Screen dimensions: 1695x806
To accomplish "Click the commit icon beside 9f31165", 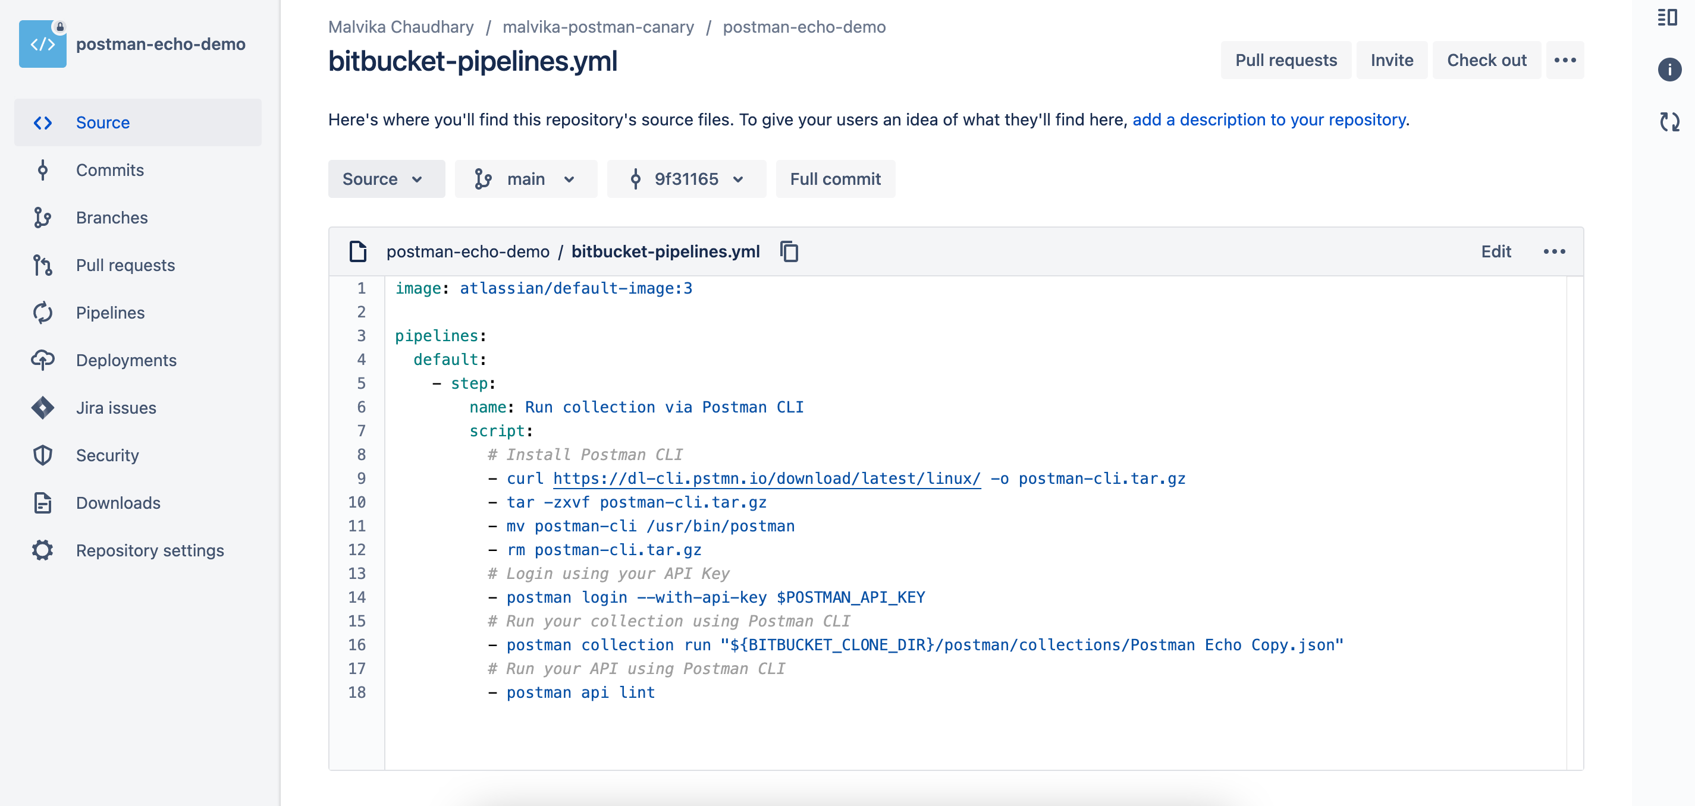I will 635,179.
